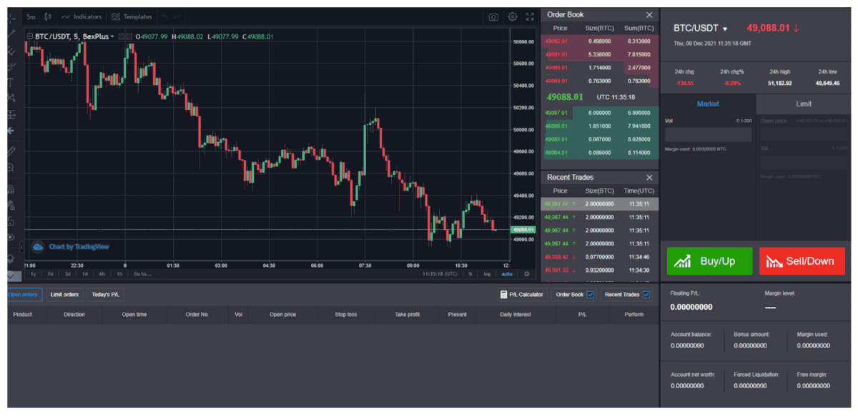The width and height of the screenshot is (858, 416).
Task: Open the BTC/USDT pair selector in trade panel
Action: pos(701,29)
